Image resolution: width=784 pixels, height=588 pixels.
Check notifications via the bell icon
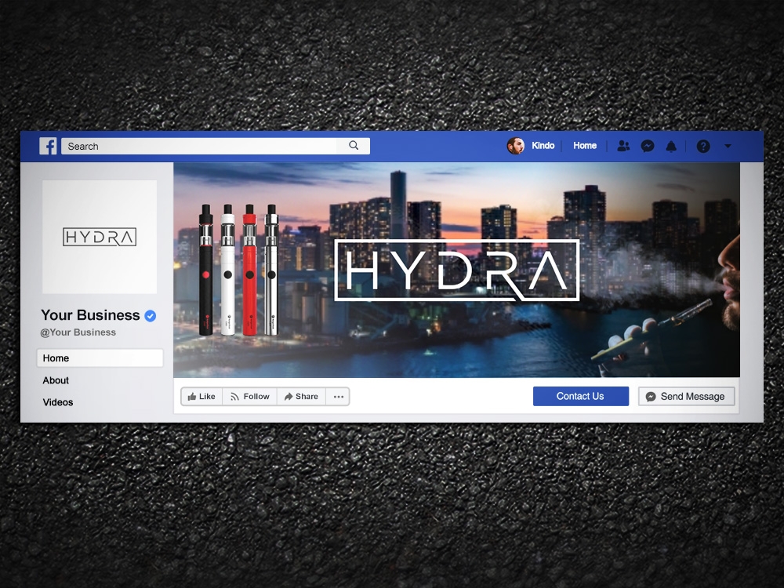(x=671, y=146)
